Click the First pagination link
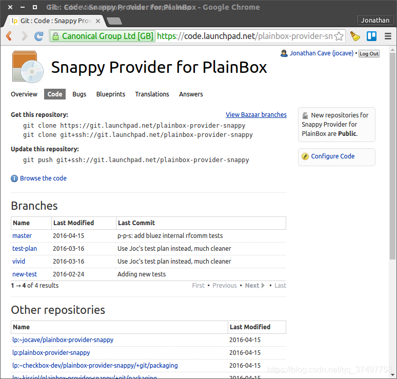This screenshot has height=379, width=397. click(198, 286)
